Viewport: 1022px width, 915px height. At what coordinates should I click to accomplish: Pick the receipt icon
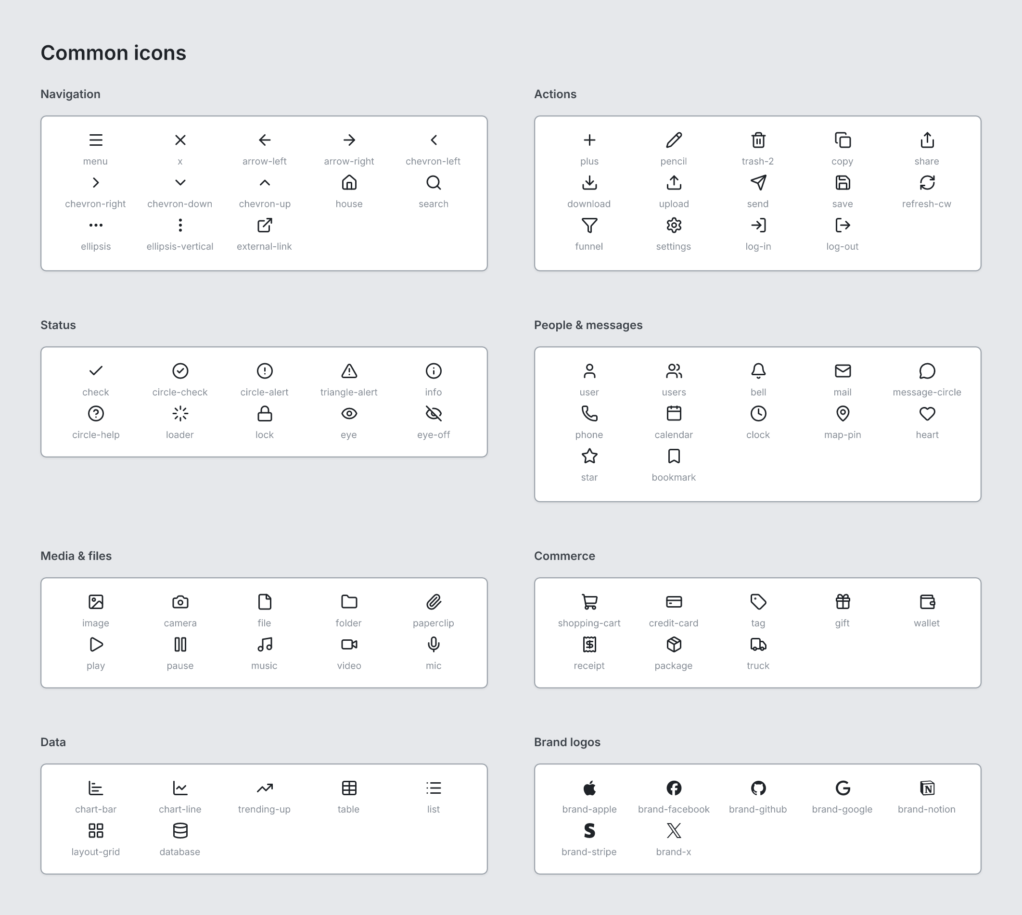589,645
